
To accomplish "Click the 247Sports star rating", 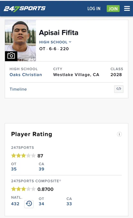I will [23, 155].
